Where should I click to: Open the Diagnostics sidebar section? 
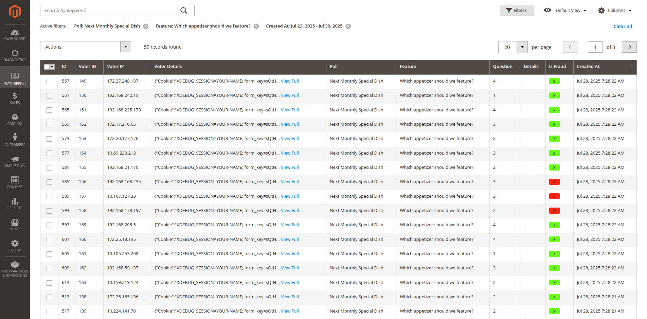(15, 56)
